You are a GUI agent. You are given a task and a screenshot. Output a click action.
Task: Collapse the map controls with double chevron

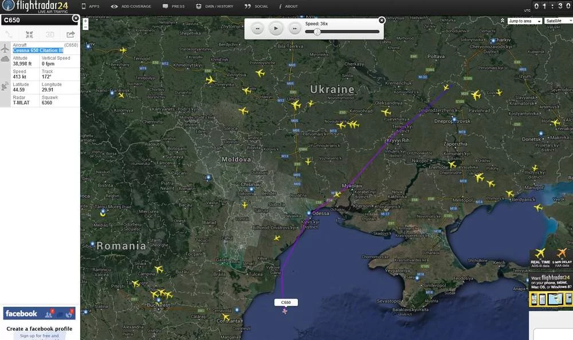tap(503, 21)
